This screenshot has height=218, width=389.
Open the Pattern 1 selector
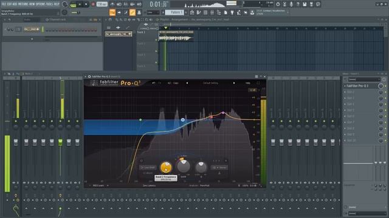tap(174, 12)
